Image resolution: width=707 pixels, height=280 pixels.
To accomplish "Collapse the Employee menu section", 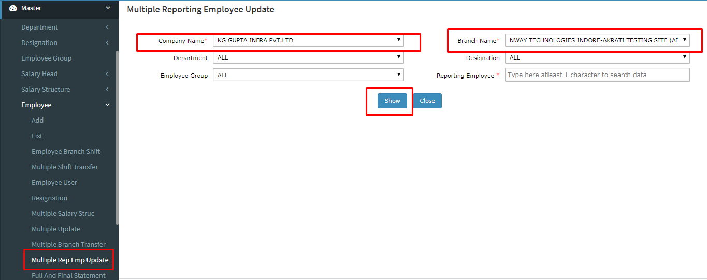I will point(107,105).
